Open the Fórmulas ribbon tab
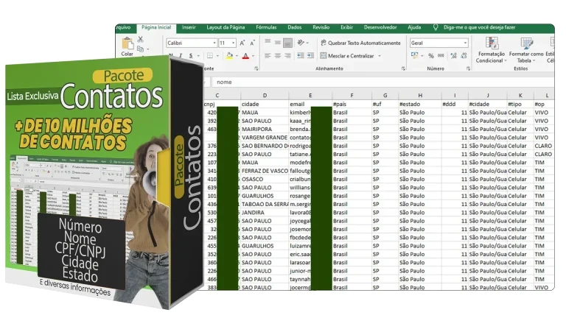 pyautogui.click(x=266, y=27)
